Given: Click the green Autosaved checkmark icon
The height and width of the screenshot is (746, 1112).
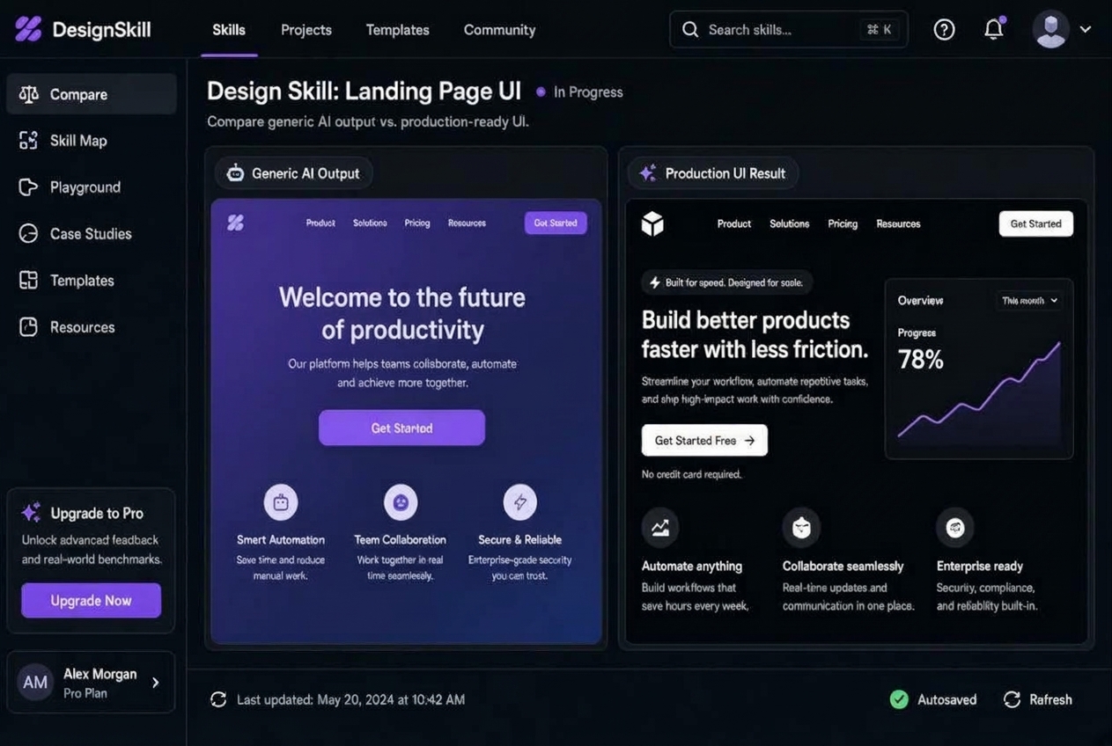Looking at the screenshot, I should click(899, 699).
